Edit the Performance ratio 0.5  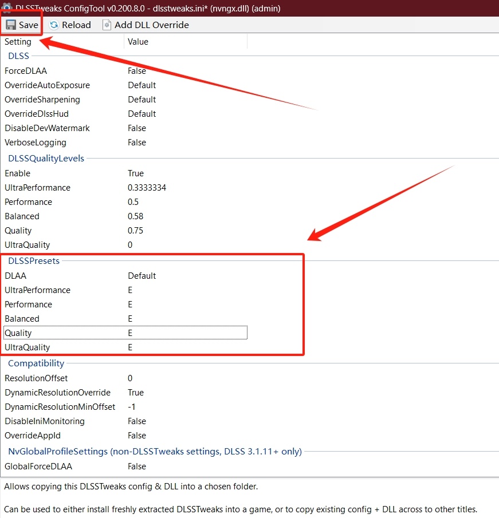click(x=133, y=202)
